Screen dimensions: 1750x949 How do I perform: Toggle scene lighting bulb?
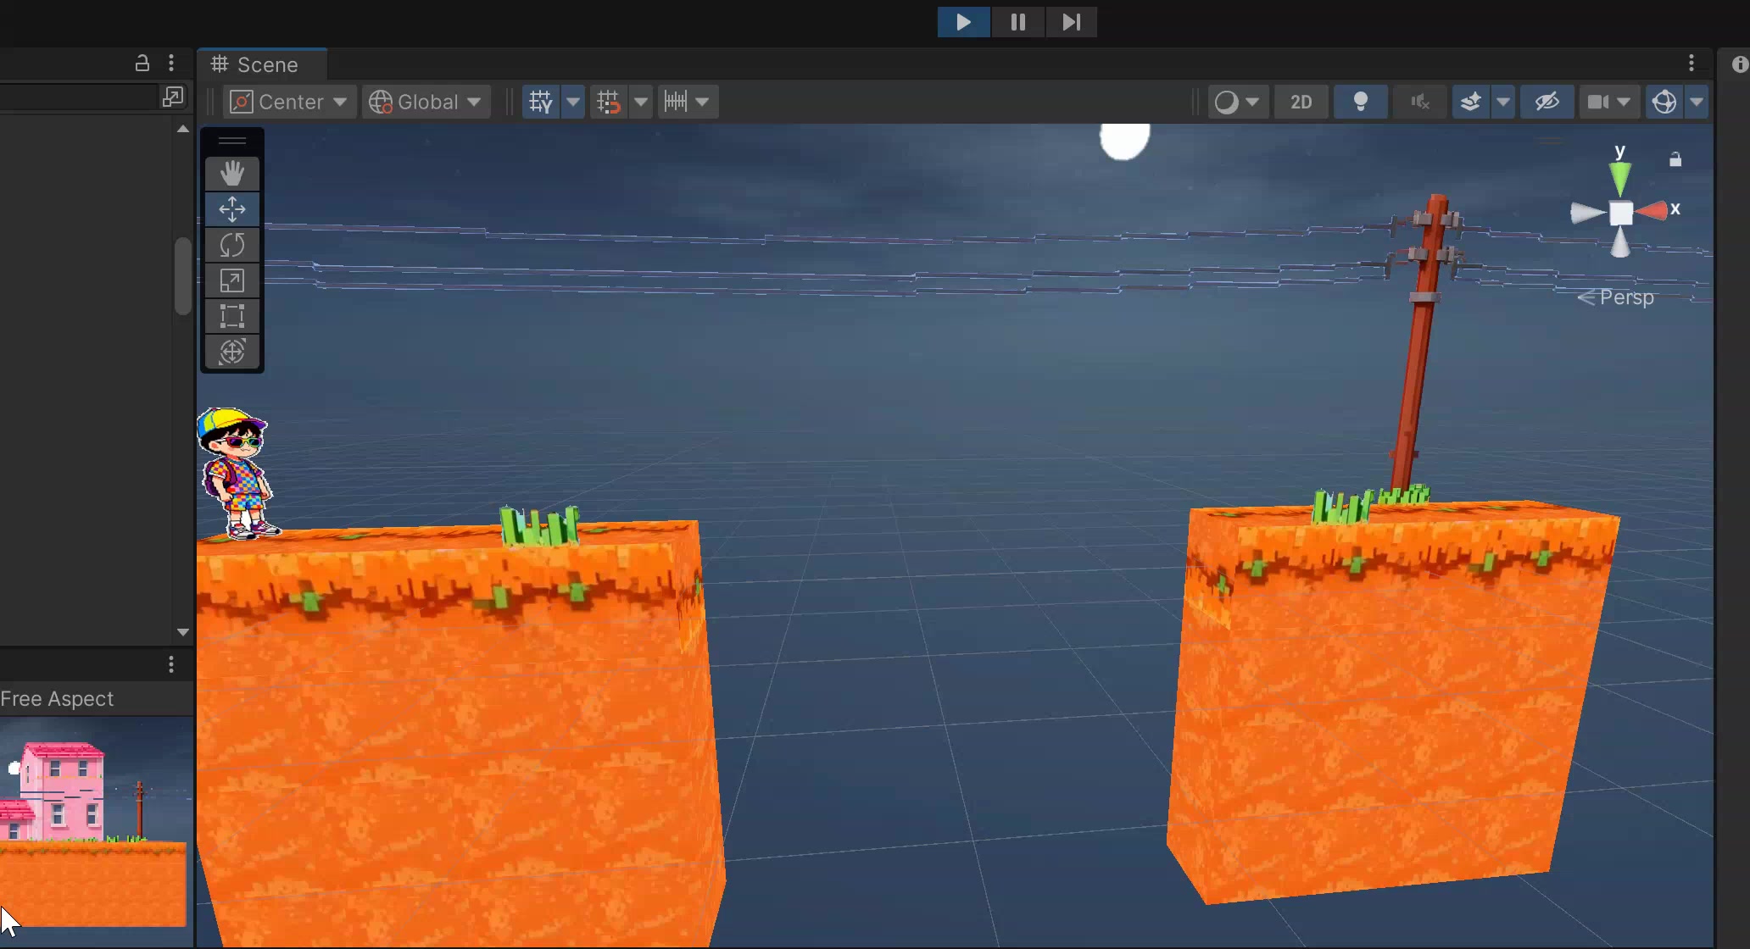pyautogui.click(x=1360, y=102)
